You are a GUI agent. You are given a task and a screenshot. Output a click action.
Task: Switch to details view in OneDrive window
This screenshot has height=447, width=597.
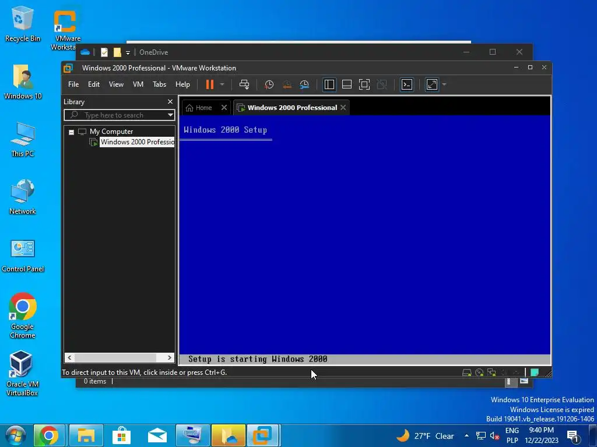(x=511, y=382)
